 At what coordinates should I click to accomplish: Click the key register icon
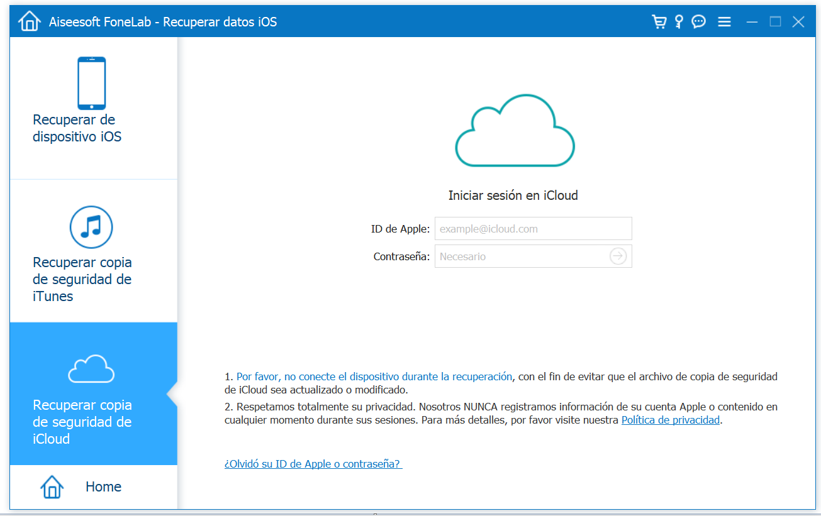(x=679, y=22)
